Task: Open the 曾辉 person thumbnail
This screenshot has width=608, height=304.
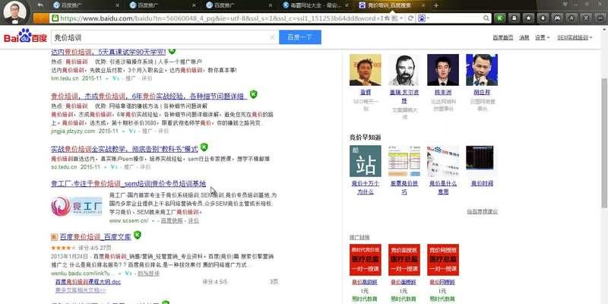Action: tap(366, 70)
